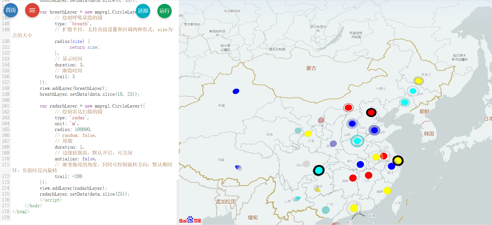492x225 pixels.
Task: Click the yellow marker in Fujian
Action: pos(387,191)
